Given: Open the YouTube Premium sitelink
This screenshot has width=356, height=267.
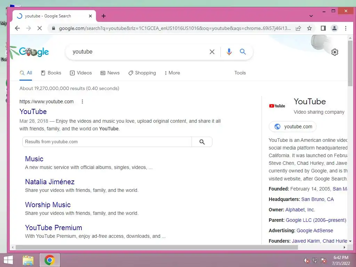Looking at the screenshot, I should tap(54, 228).
